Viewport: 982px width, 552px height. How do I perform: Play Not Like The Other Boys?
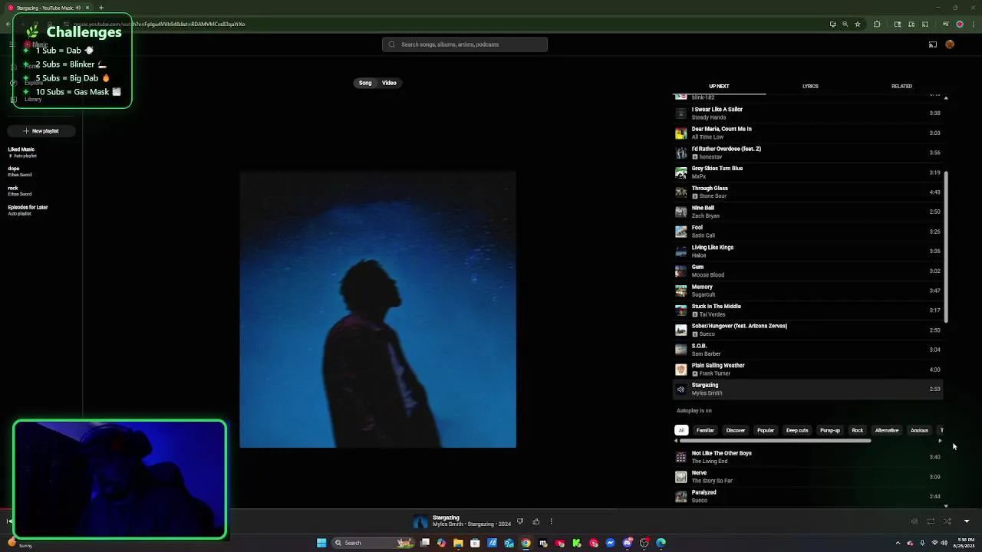coord(808,457)
